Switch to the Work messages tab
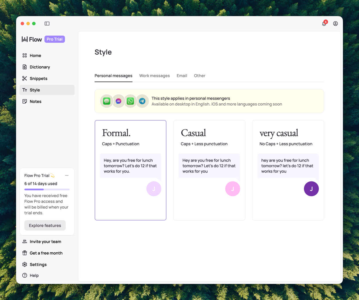Image resolution: width=359 pixels, height=300 pixels. click(x=154, y=76)
